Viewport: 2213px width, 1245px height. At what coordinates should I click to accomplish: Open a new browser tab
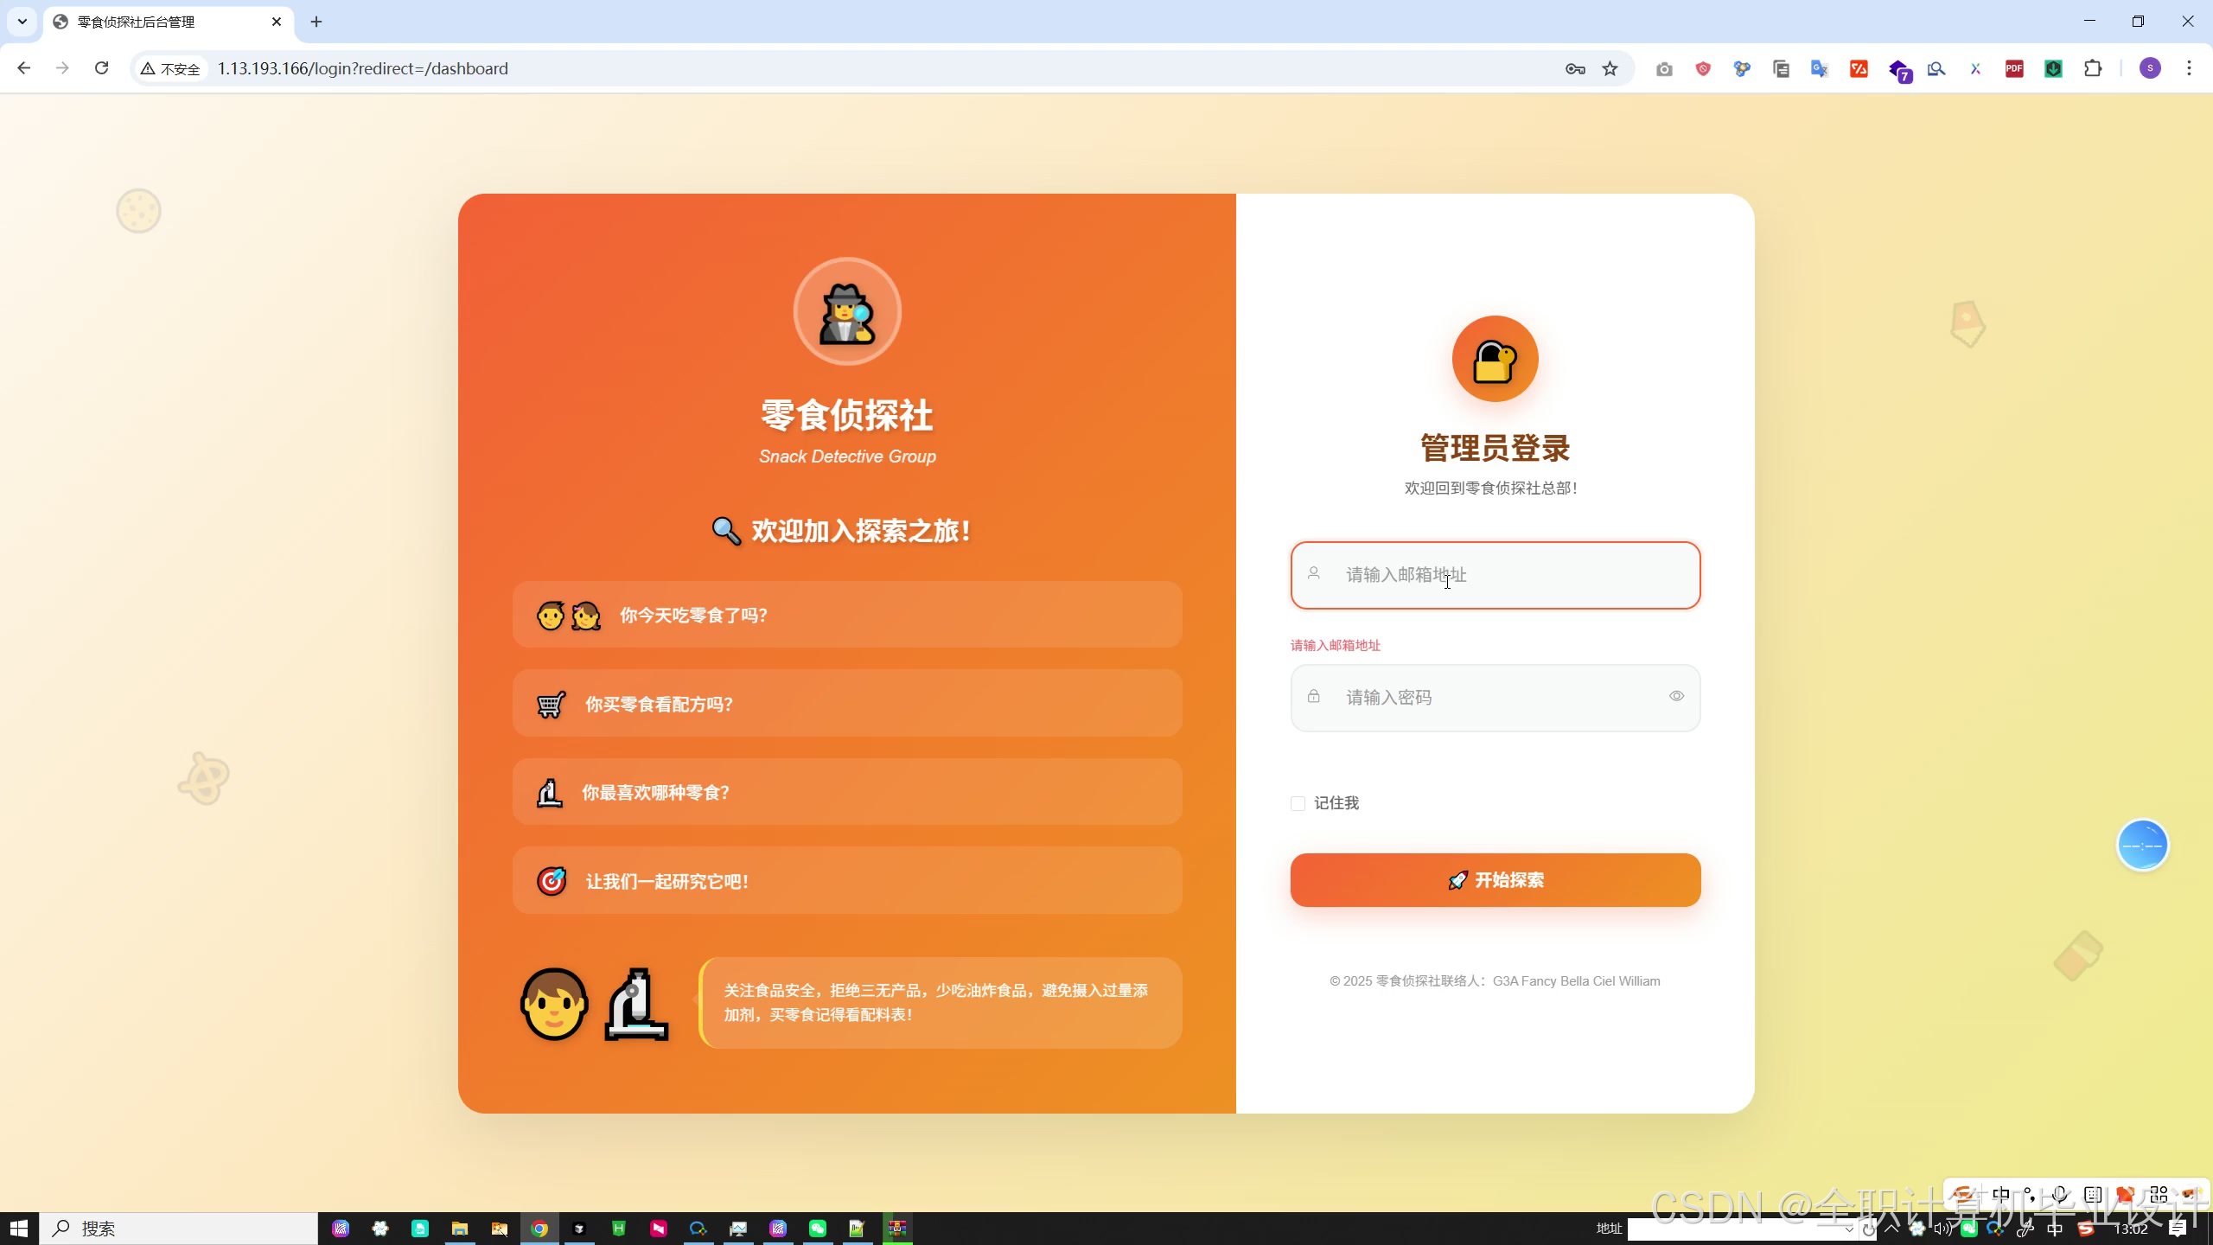pos(316,22)
